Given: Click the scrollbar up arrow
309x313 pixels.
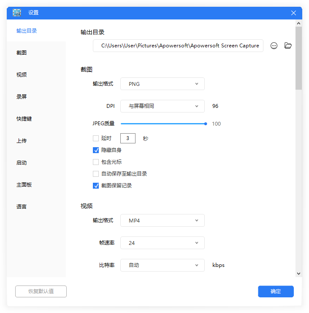Looking at the screenshot, I should coord(298,24).
